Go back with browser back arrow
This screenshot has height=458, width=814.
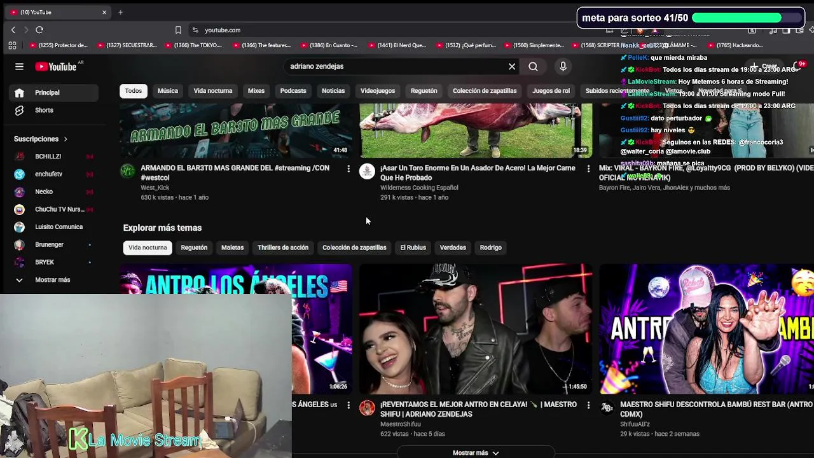click(13, 30)
